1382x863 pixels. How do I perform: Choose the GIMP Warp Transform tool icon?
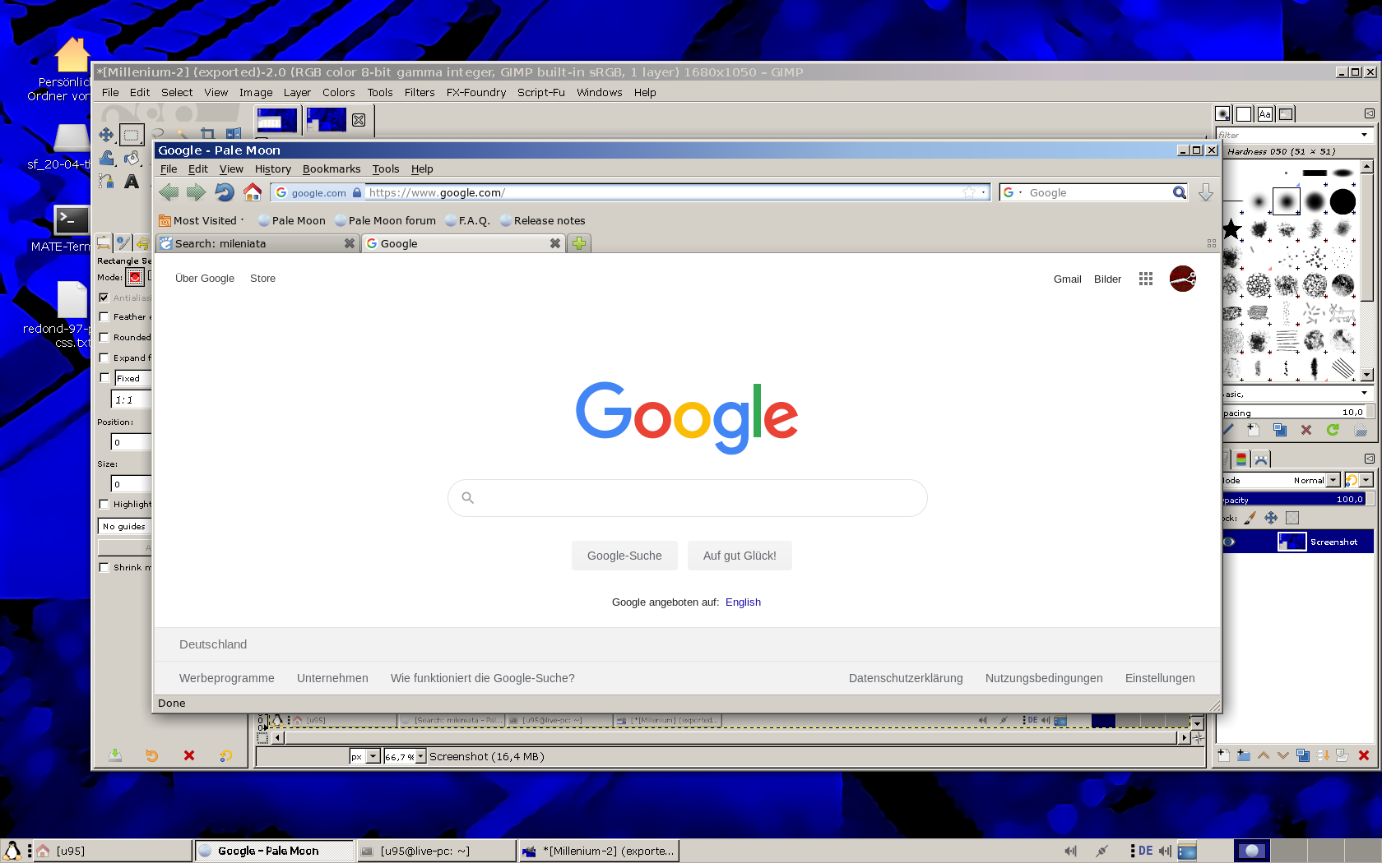tap(106, 158)
